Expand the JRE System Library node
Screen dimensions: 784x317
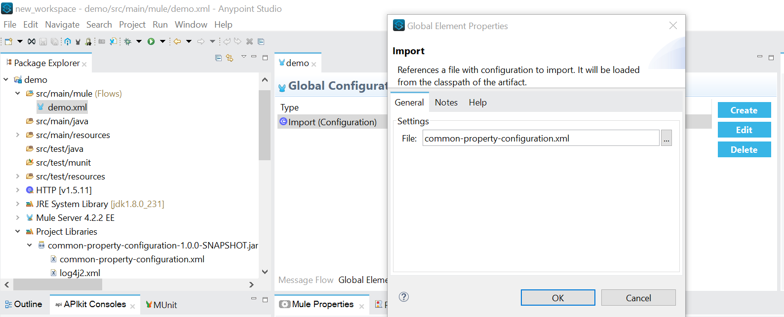(18, 204)
